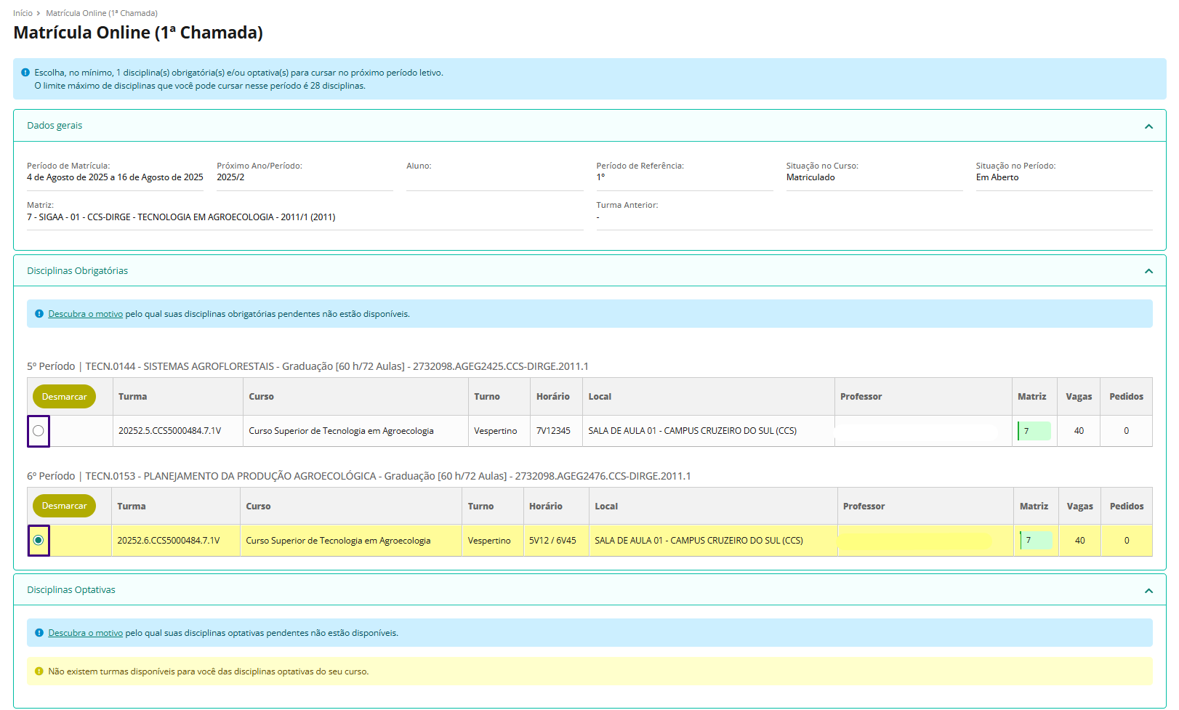This screenshot has width=1179, height=710.
Task: Click Período de Referência value 1º
Action: tap(600, 177)
